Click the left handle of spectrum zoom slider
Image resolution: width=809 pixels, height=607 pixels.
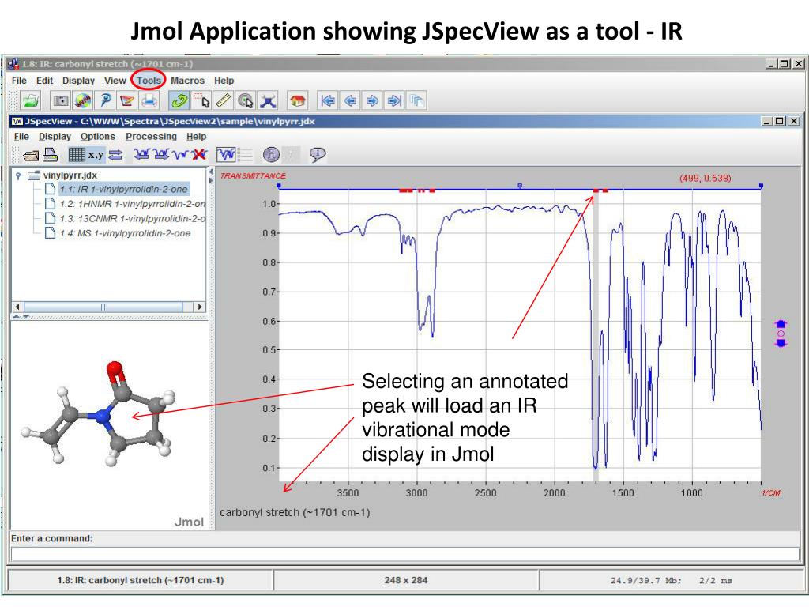[x=279, y=186]
